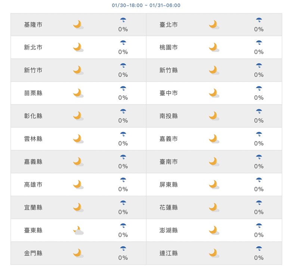Open the 宜蘭縣 forecast link

coord(33,207)
